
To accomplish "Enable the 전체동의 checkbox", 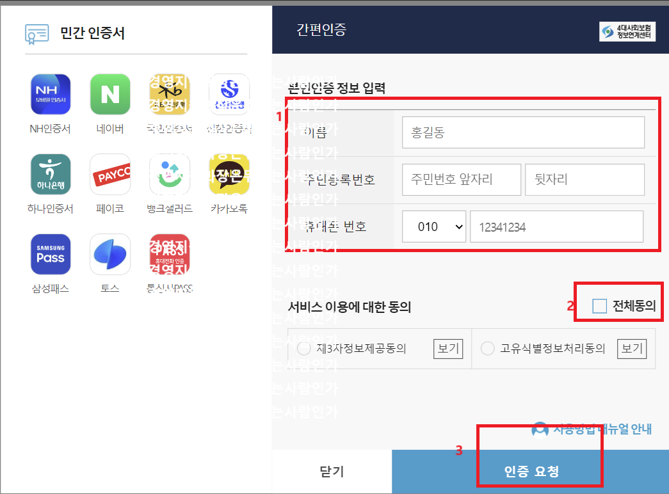I will point(599,306).
